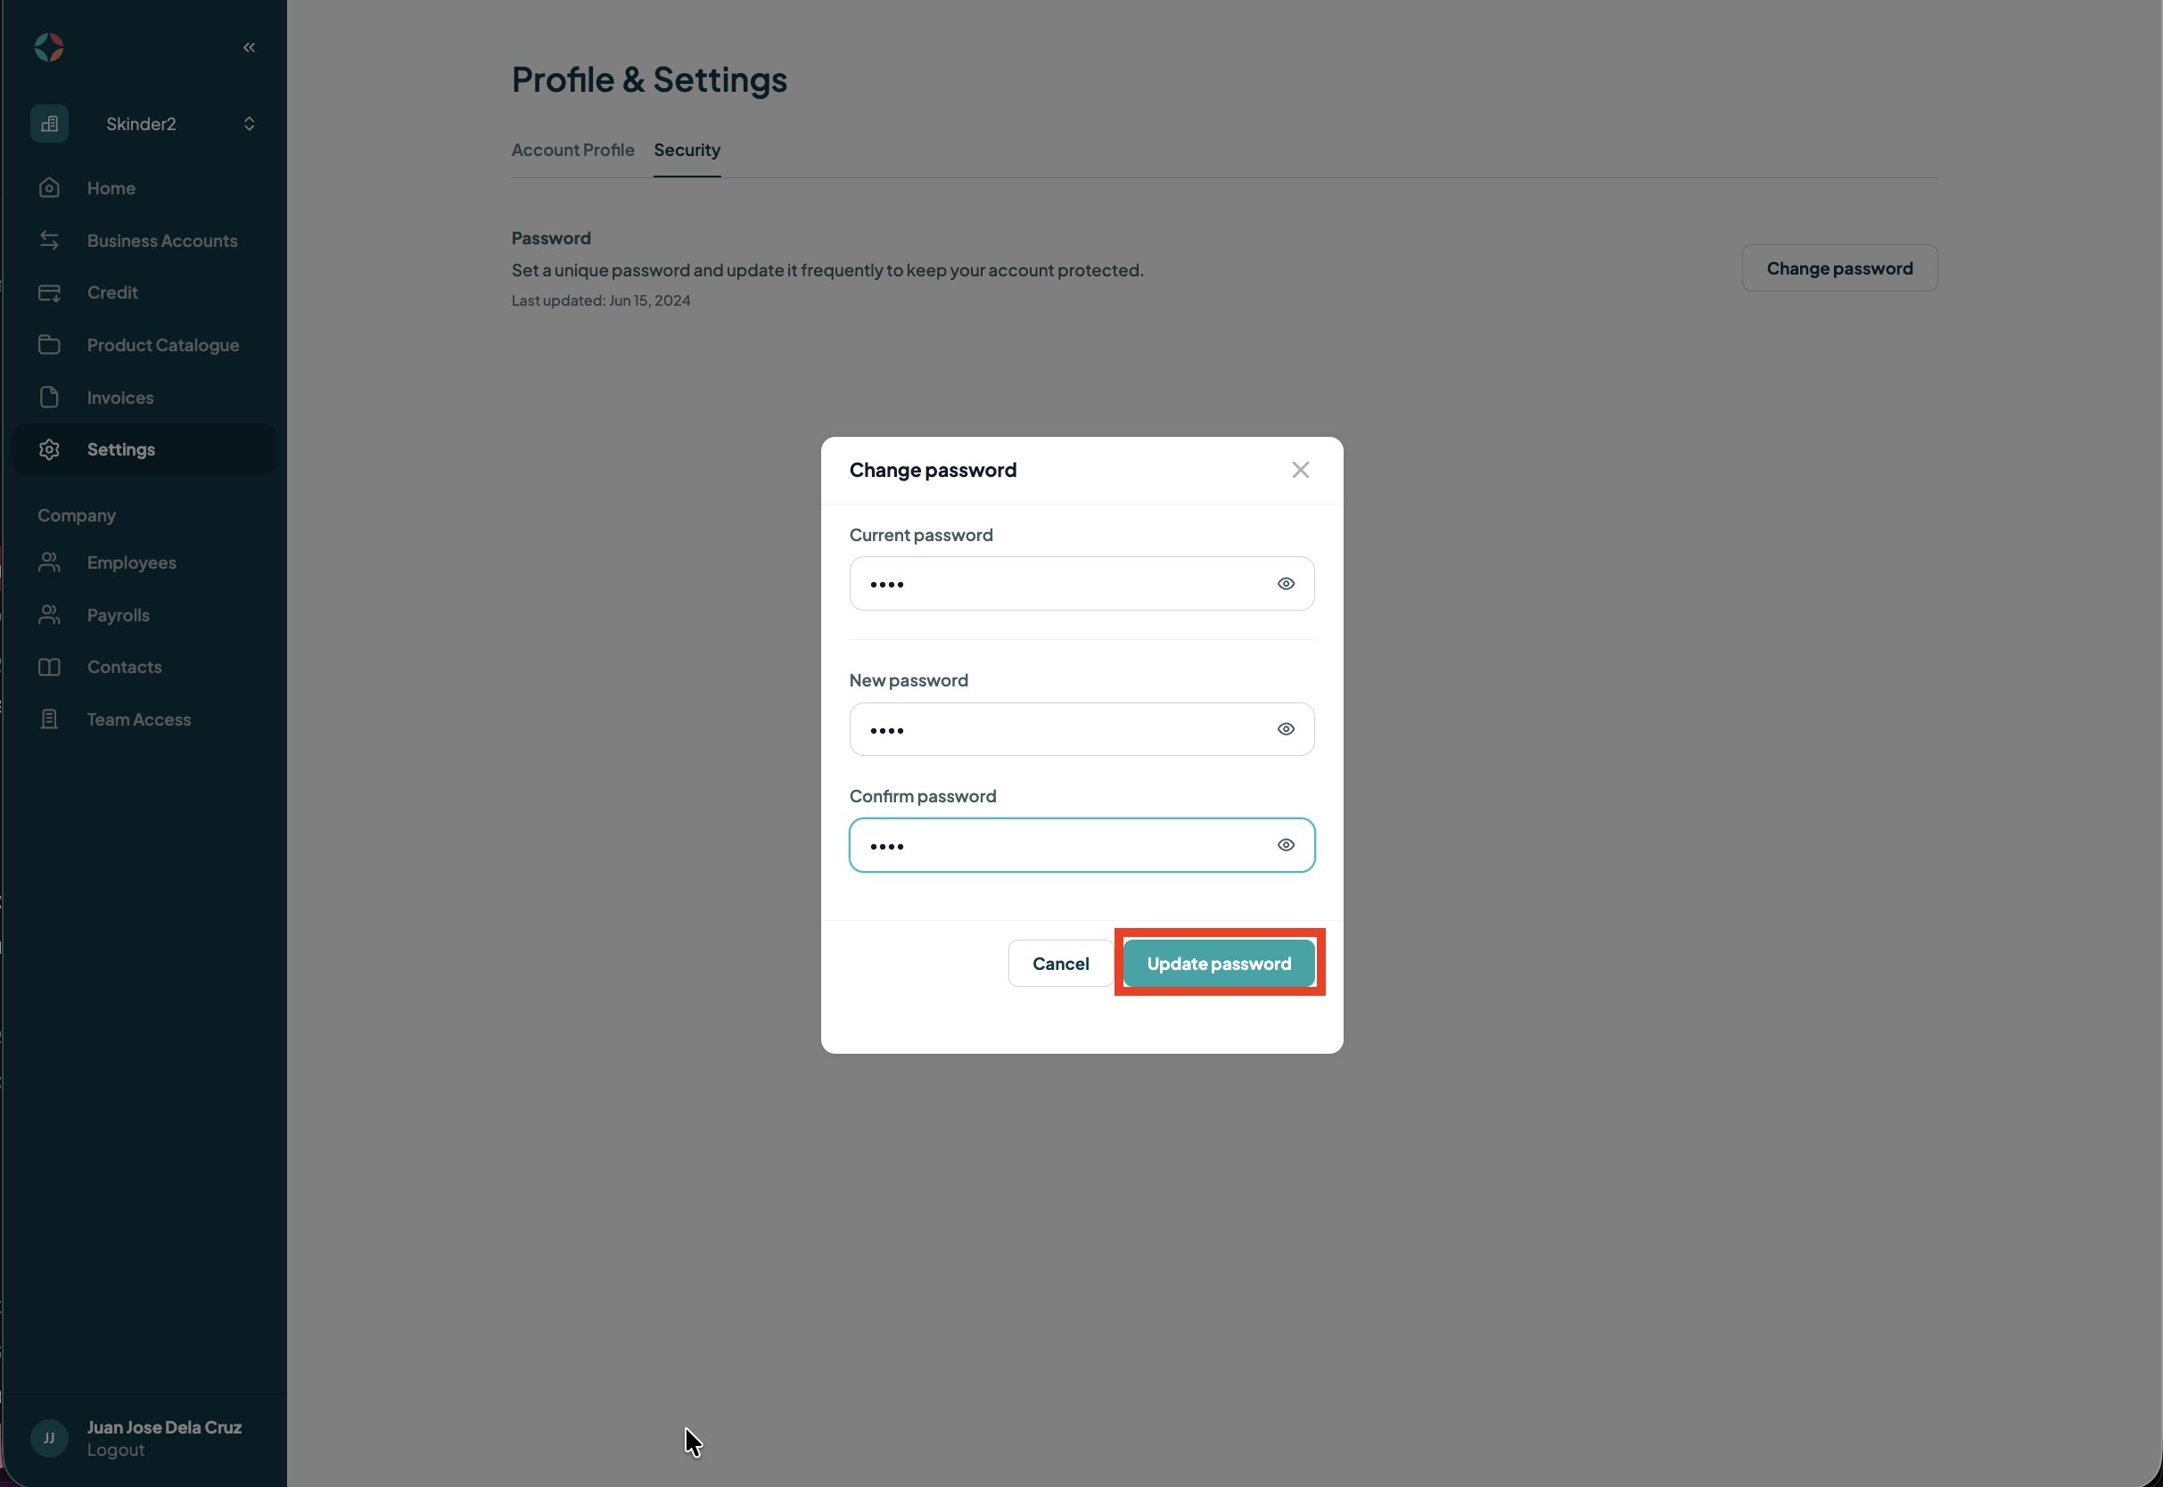Cancel the change password dialog

click(x=1060, y=964)
